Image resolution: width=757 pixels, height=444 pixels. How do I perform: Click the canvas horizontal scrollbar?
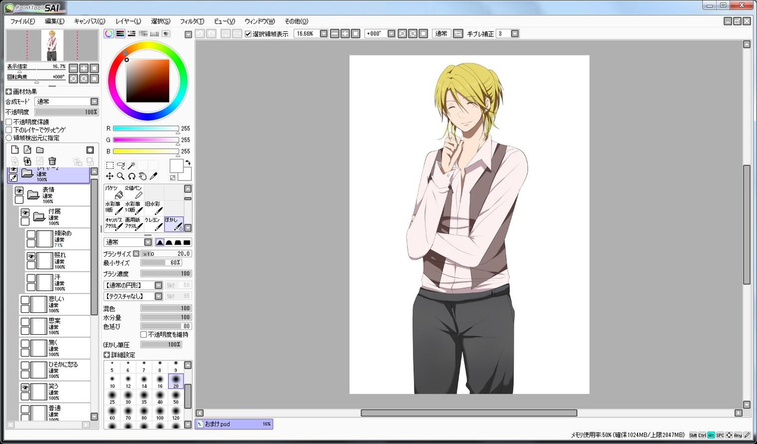click(468, 413)
